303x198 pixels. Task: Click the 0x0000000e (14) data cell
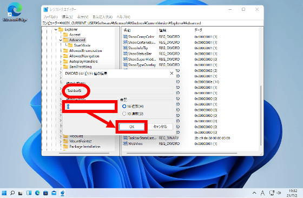(207, 82)
